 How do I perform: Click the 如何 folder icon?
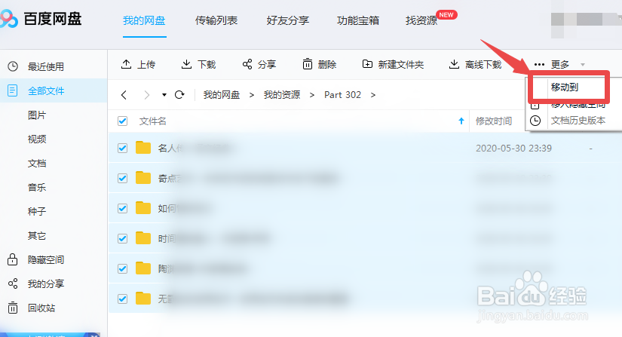tap(143, 208)
